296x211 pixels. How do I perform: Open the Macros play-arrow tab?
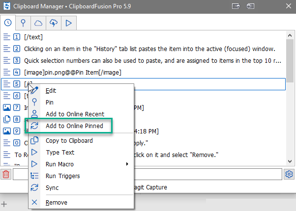[69, 23]
